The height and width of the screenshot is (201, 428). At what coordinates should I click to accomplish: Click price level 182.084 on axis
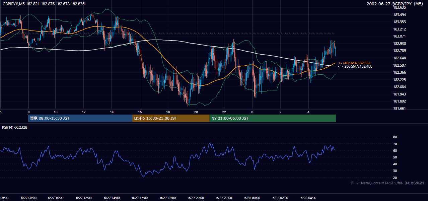tap(399, 87)
